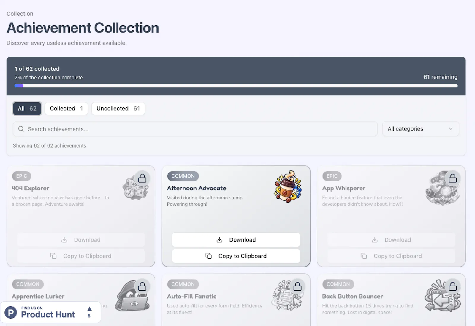
Task: Click the 404 Explorer compass badge image
Action: (x=135, y=188)
